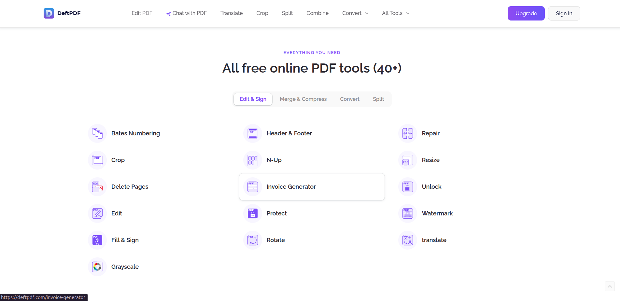
Task: Click the Upgrade button
Action: click(526, 13)
